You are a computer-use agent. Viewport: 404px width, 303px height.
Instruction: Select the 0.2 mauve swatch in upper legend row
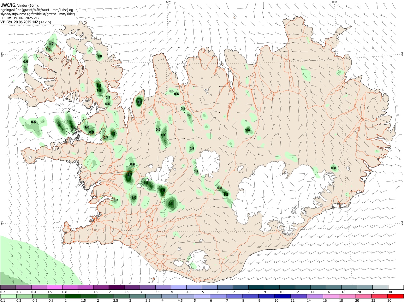point(8,288)
